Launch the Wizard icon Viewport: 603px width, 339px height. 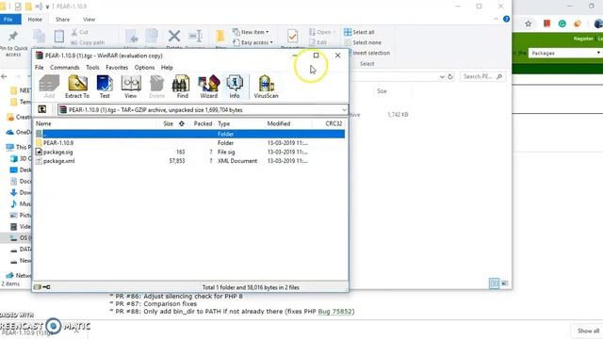pyautogui.click(x=209, y=87)
